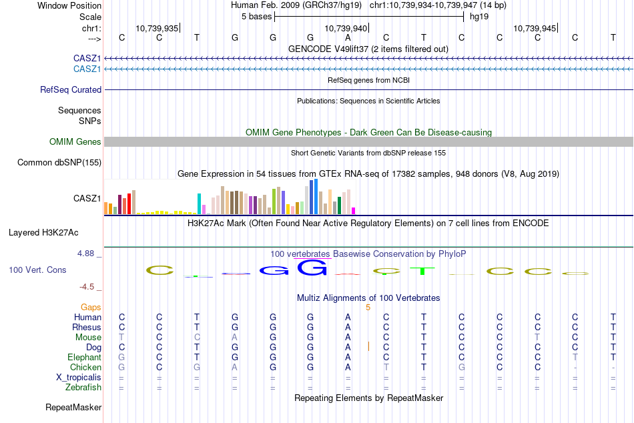Click the RefSeq Curated horizontal item line
Viewport: 634px width, 423px height.
pyautogui.click(x=369, y=90)
